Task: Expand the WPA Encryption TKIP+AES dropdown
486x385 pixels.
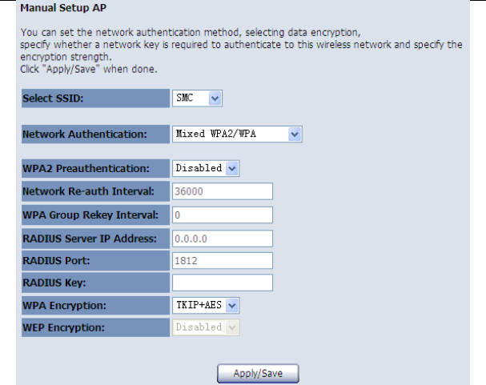Action: coord(207,305)
